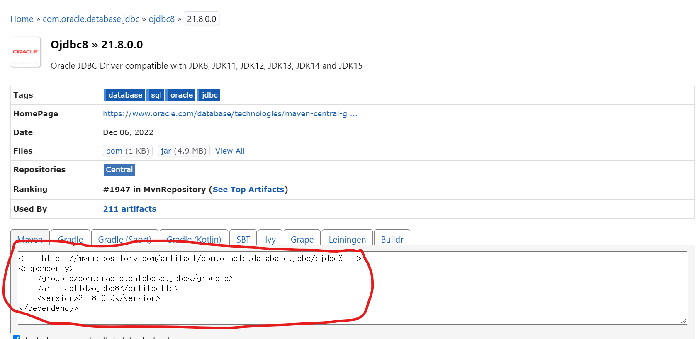Viewport: 696px width, 339px height.
Task: Switch to the Gradle tab
Action: coord(71,238)
